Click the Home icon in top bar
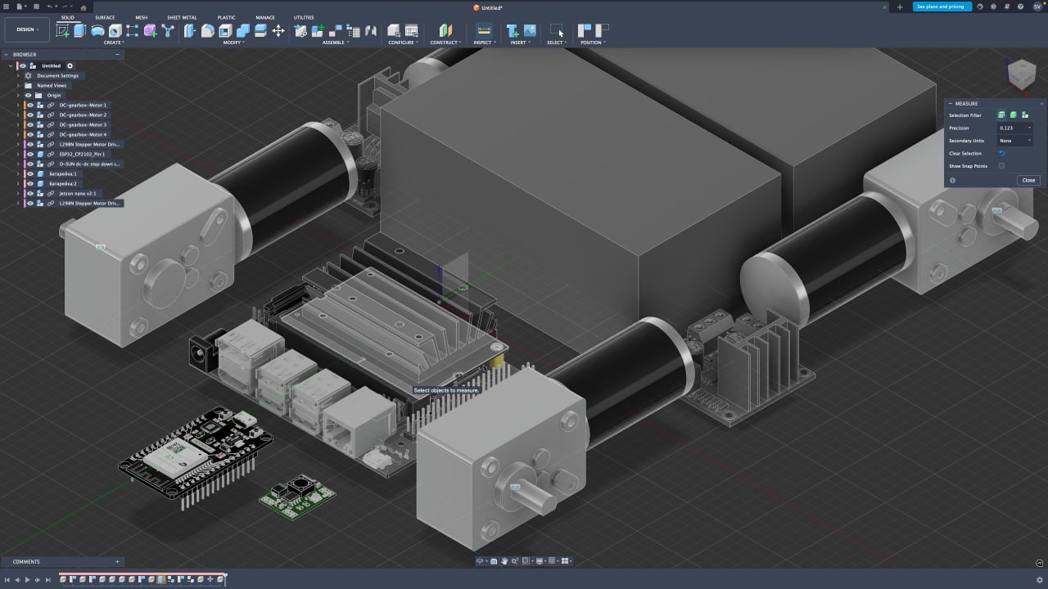The height and width of the screenshot is (589, 1048). pyautogui.click(x=83, y=7)
